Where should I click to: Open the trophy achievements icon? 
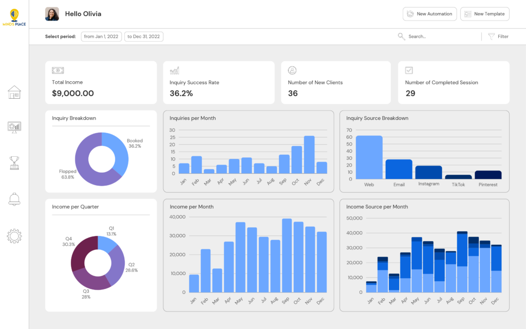click(14, 163)
